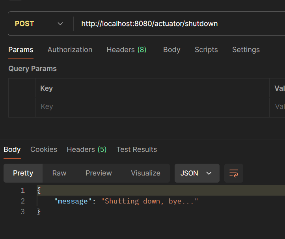Click the empty Key input cell
This screenshot has height=239, width=285.
[x=152, y=108]
